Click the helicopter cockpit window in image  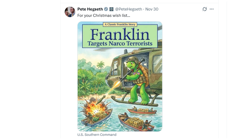(157, 63)
